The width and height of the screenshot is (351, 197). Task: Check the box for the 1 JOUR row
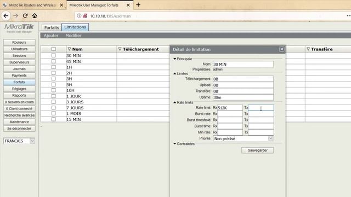(54, 96)
